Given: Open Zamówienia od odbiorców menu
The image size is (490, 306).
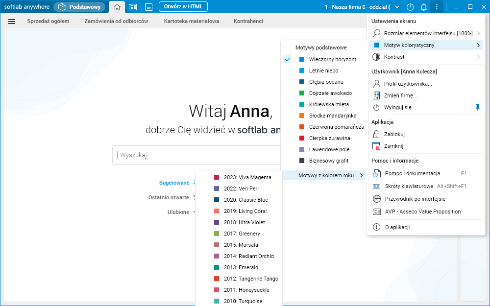Looking at the screenshot, I should click(116, 21).
